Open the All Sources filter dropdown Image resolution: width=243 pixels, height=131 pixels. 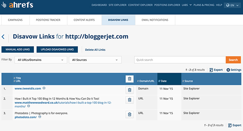click(95, 60)
